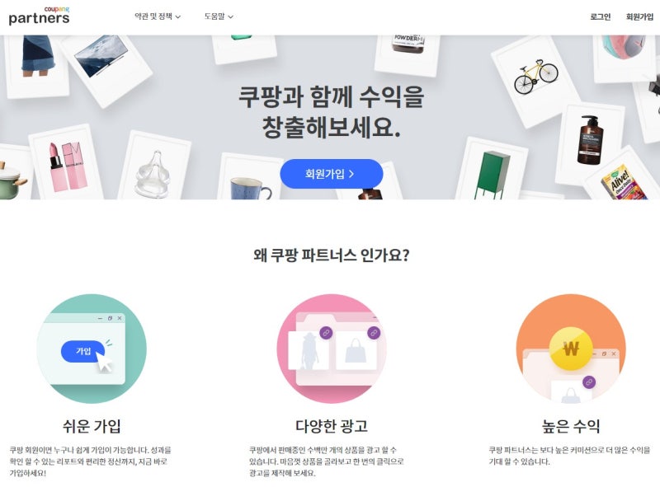Expand the 도움말 dropdown menu

coord(219,16)
